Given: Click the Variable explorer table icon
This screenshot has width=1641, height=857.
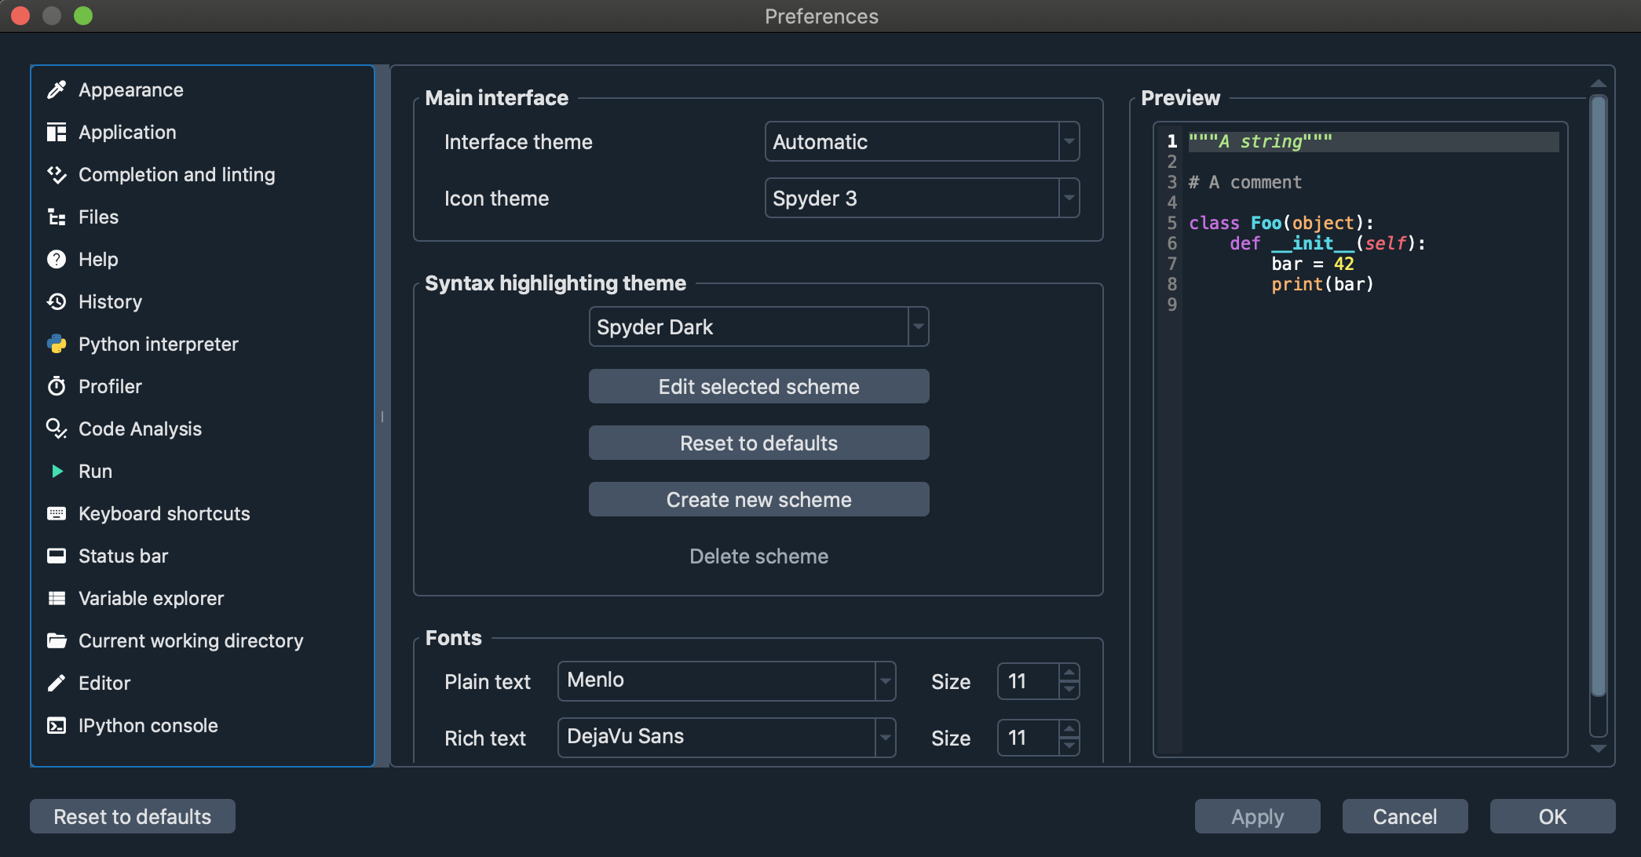Looking at the screenshot, I should [x=57, y=599].
